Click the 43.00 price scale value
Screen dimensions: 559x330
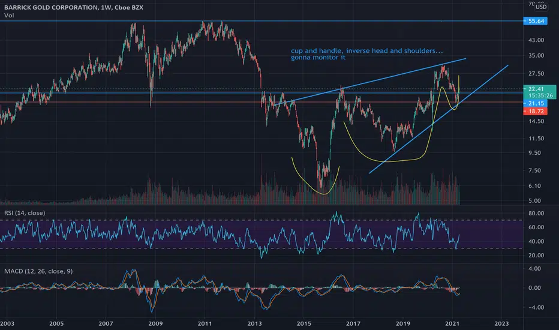pos(536,40)
